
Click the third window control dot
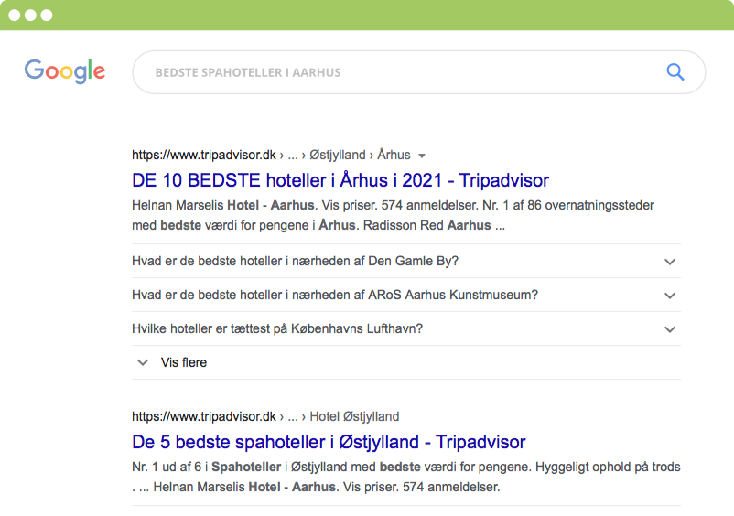47,15
